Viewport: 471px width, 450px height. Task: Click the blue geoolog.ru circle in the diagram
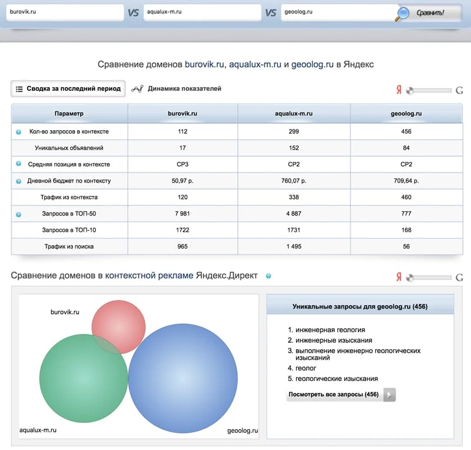(x=183, y=378)
